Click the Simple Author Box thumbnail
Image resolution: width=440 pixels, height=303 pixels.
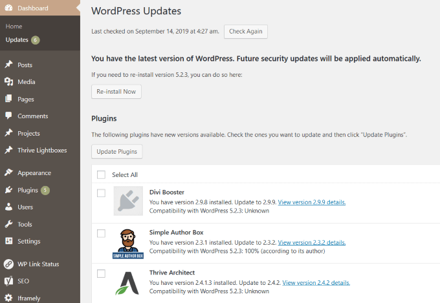[x=128, y=241]
